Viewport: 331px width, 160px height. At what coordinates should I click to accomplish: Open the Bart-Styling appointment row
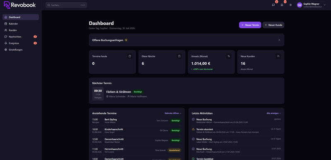(x=137, y=121)
